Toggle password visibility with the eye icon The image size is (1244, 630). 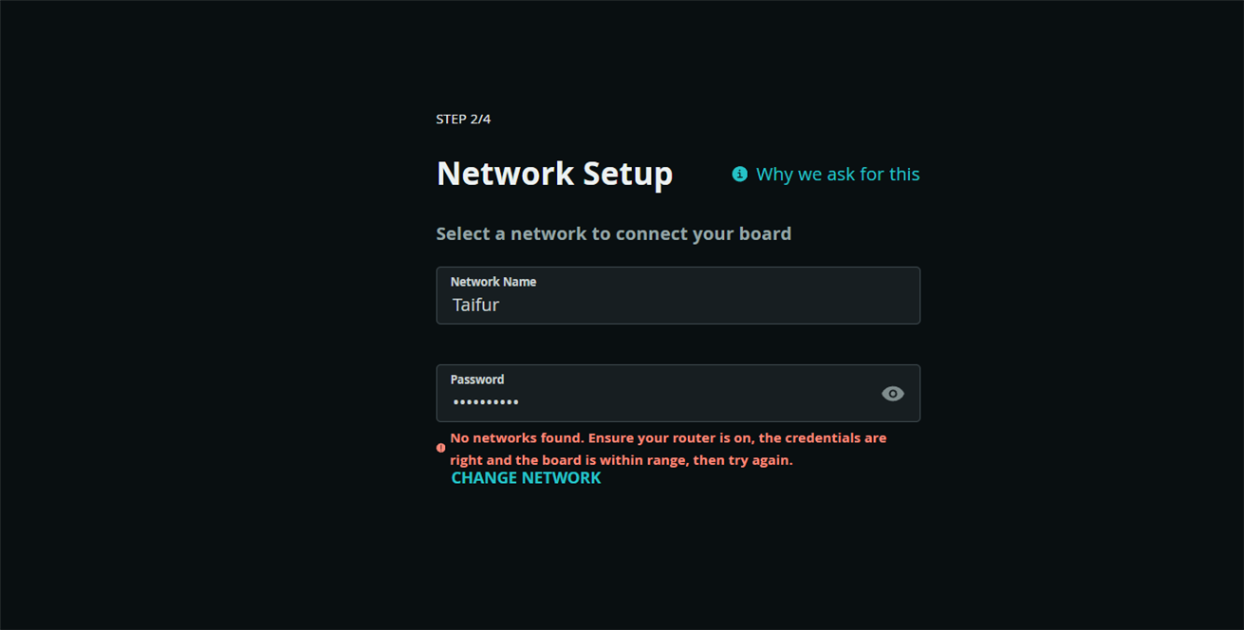tap(893, 394)
